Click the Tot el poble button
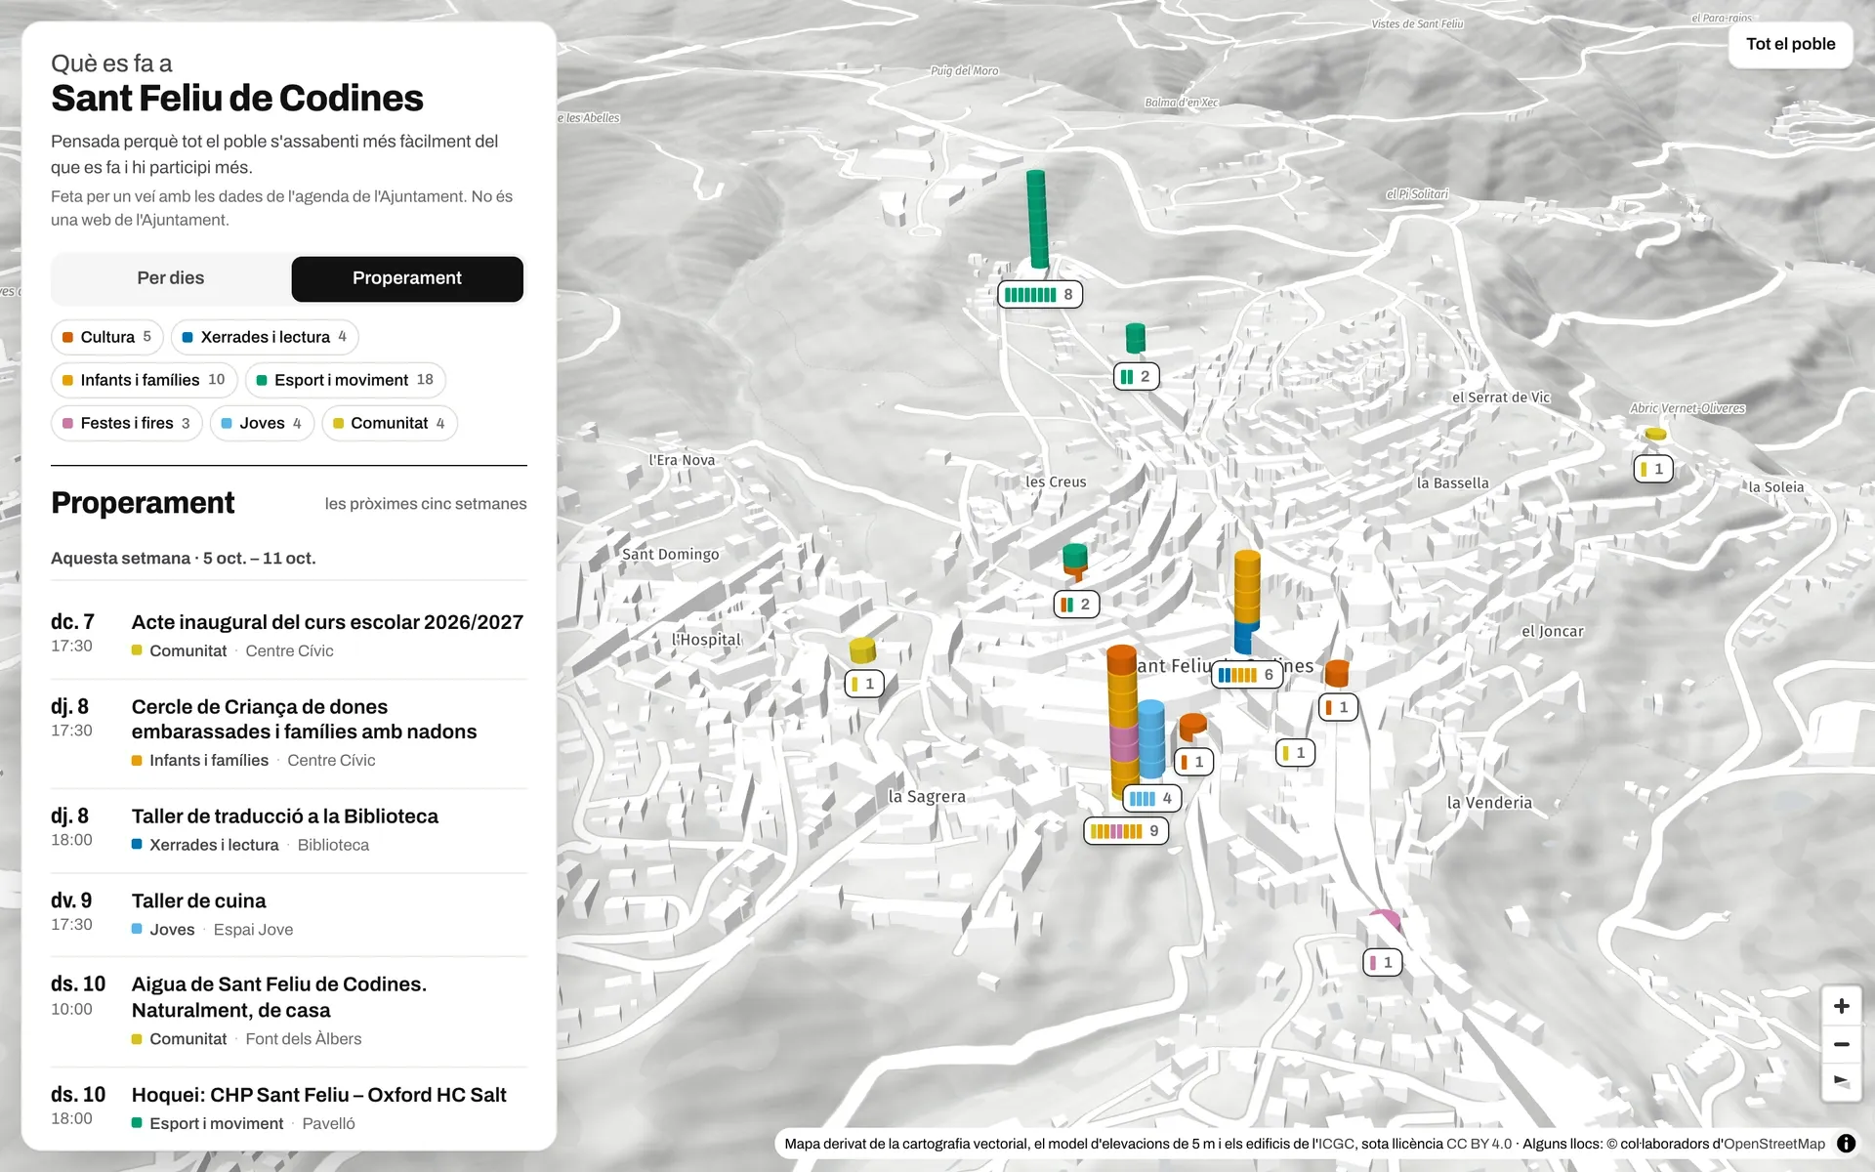Image resolution: width=1875 pixels, height=1172 pixels. [x=1790, y=44]
